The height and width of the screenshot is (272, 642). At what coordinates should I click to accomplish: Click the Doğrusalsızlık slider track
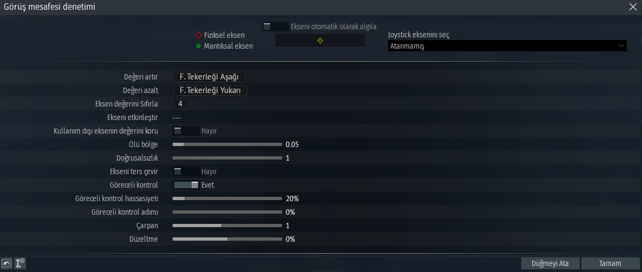(x=227, y=158)
